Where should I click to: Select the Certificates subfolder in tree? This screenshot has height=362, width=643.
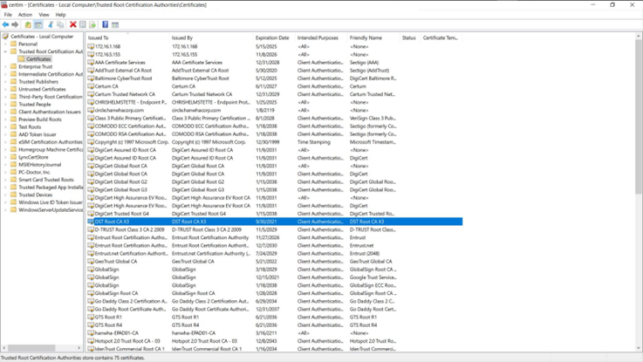[x=38, y=59]
